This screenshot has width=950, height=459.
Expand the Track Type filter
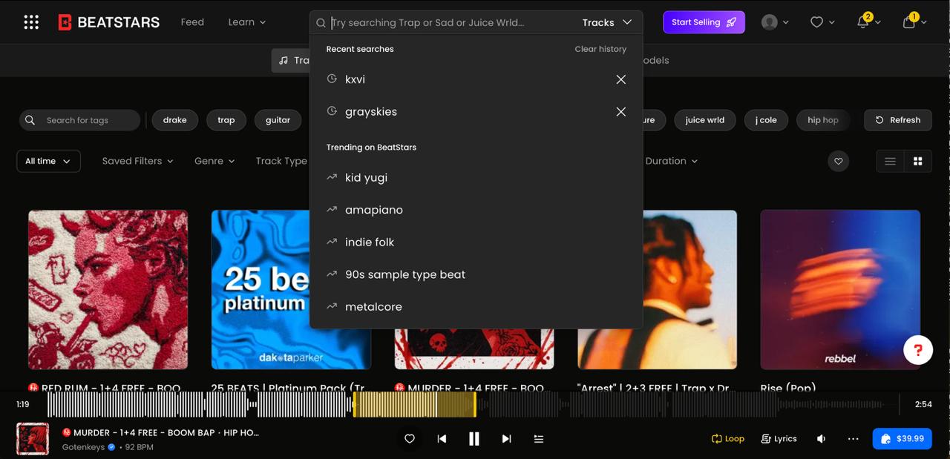pos(282,161)
